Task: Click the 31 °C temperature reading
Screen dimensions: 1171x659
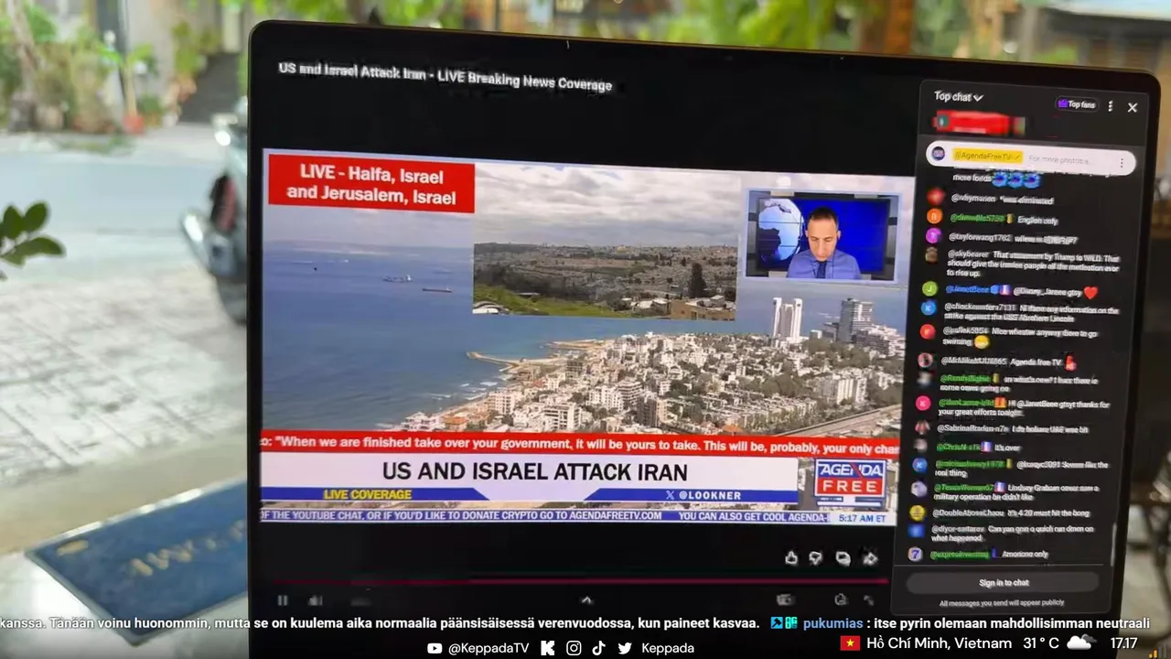Action: 1041,643
